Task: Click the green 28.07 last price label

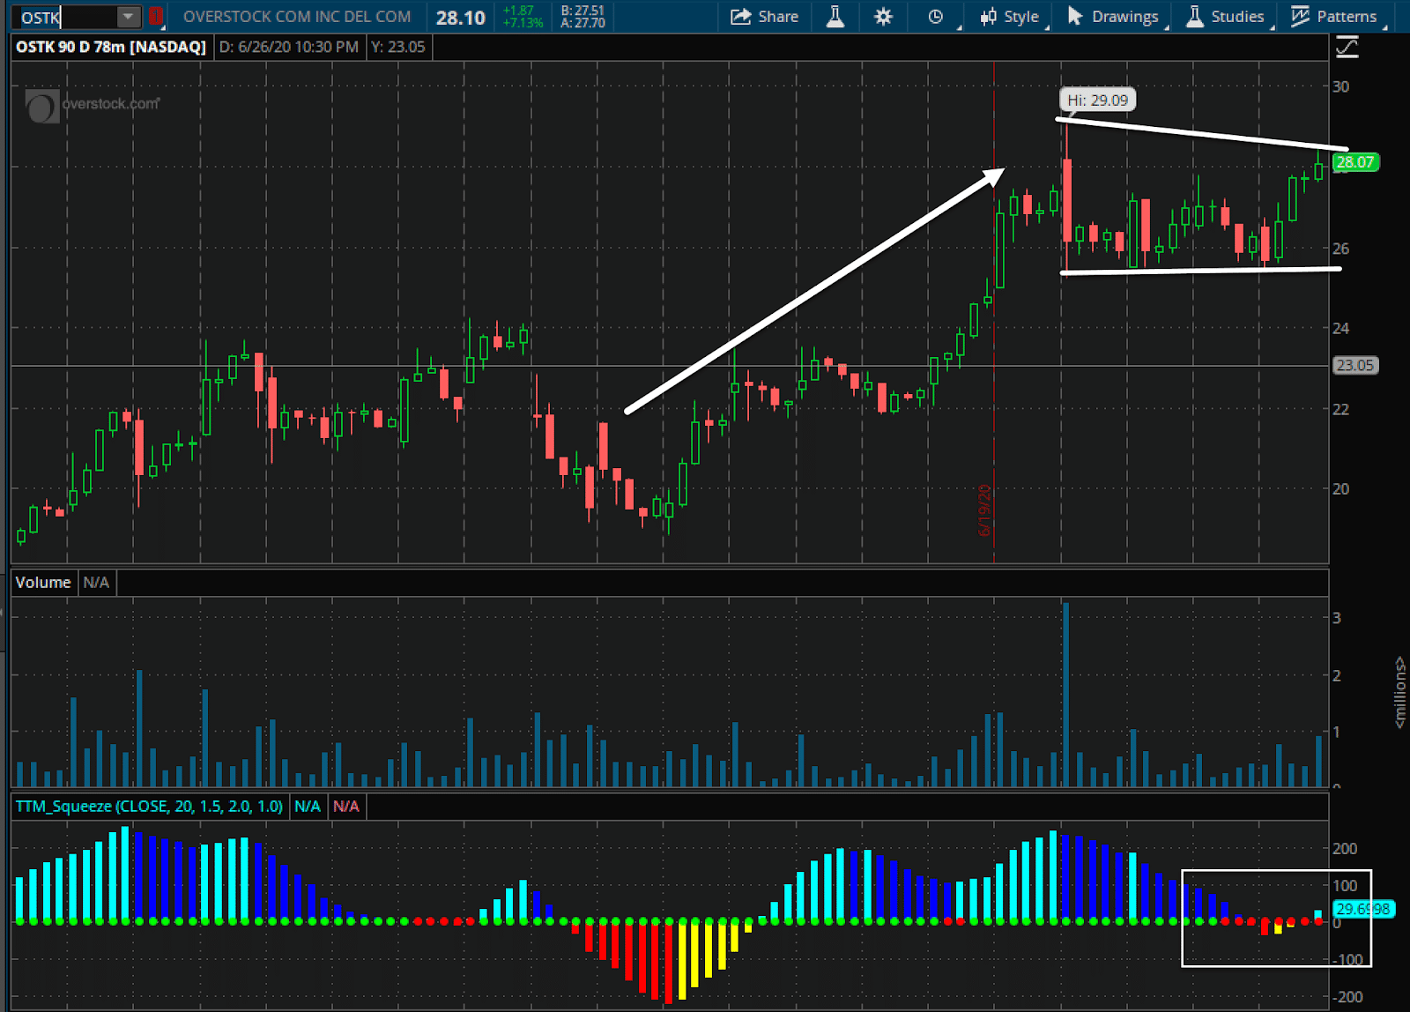Action: click(1355, 162)
